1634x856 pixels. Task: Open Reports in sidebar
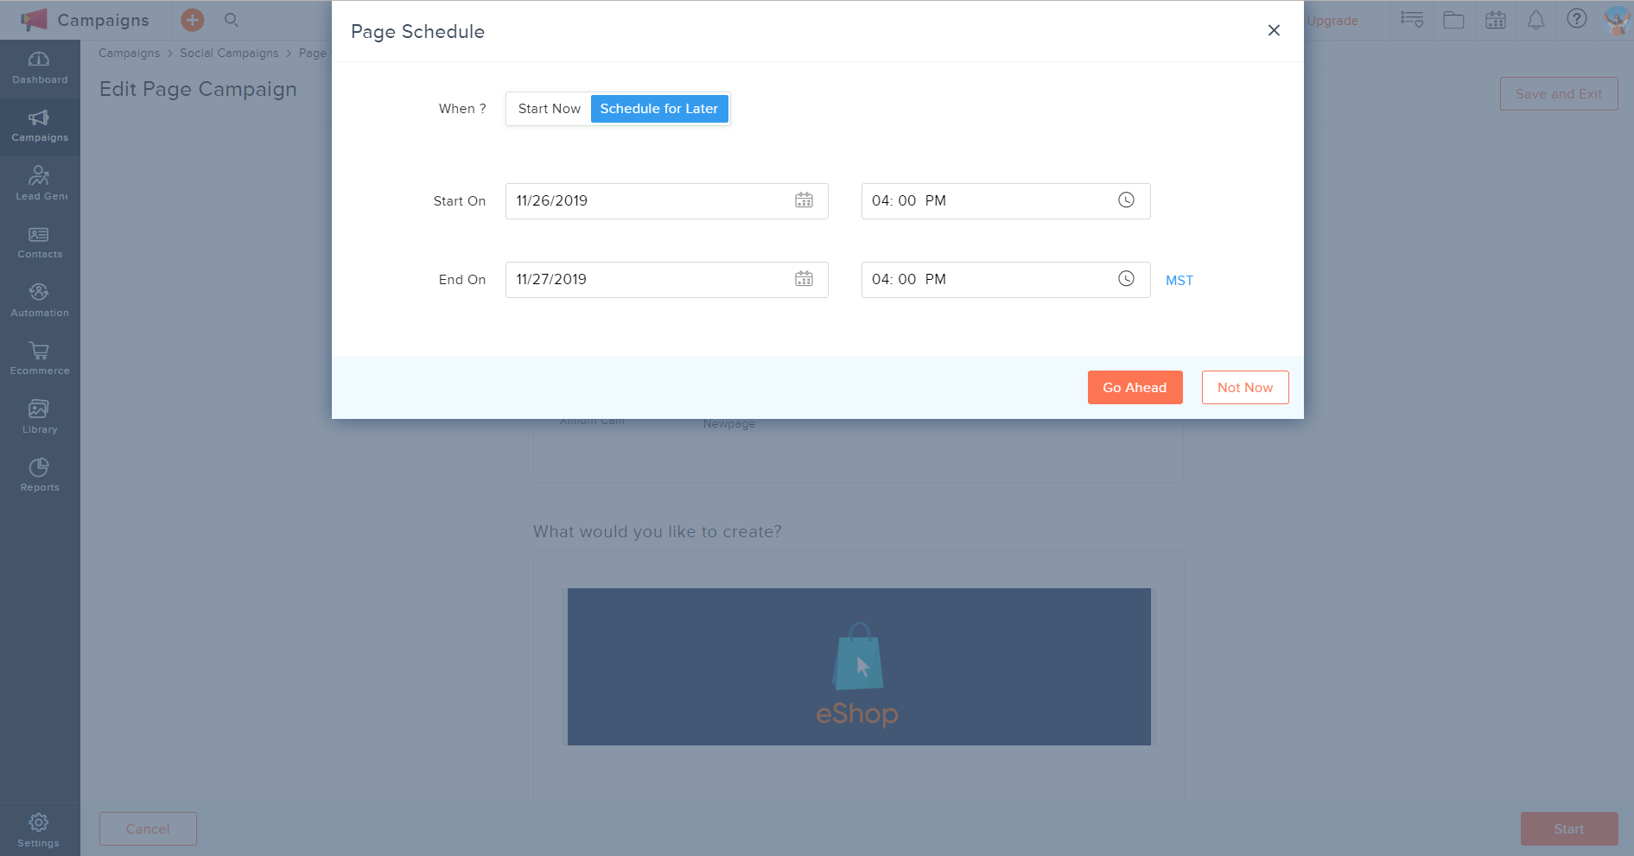tap(40, 475)
